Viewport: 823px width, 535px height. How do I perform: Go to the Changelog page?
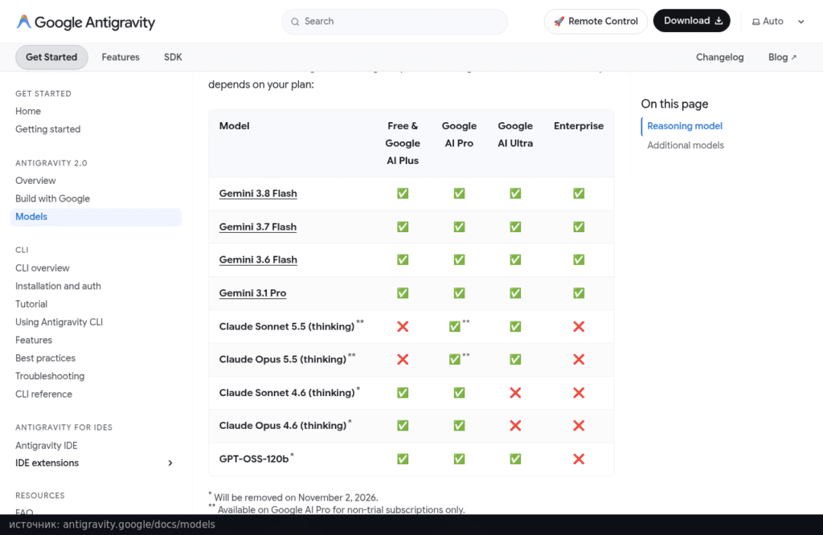719,57
